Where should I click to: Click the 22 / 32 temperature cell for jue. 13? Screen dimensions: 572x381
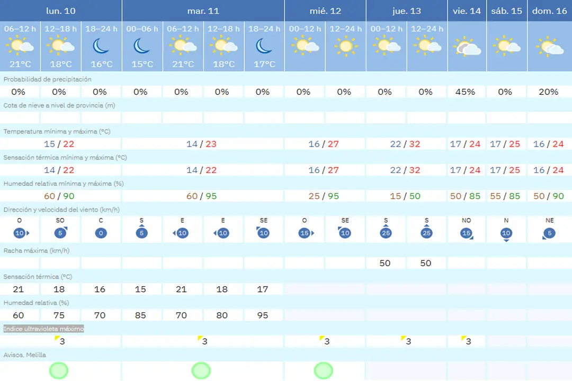[x=405, y=144]
